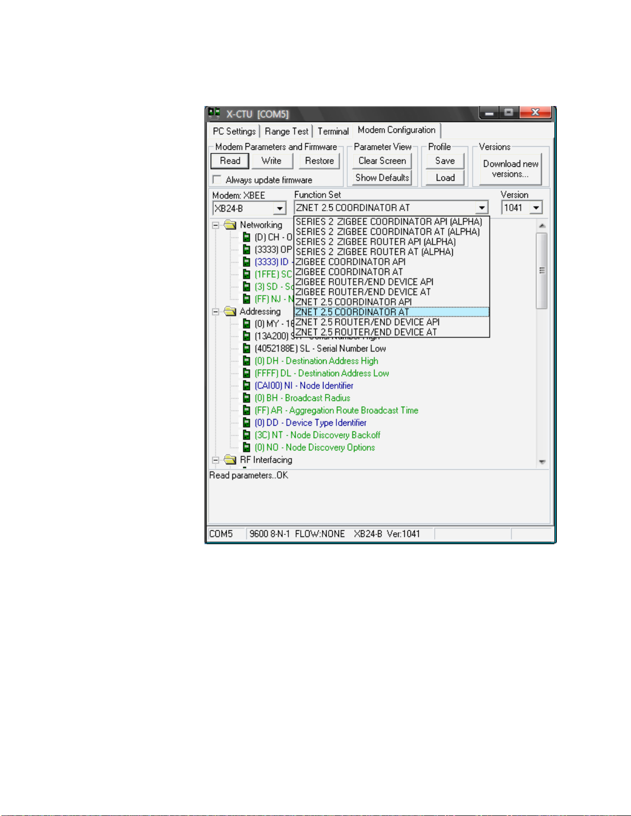The width and height of the screenshot is (631, 816).
Task: Open the Version 1041 dropdown
Action: click(x=536, y=208)
